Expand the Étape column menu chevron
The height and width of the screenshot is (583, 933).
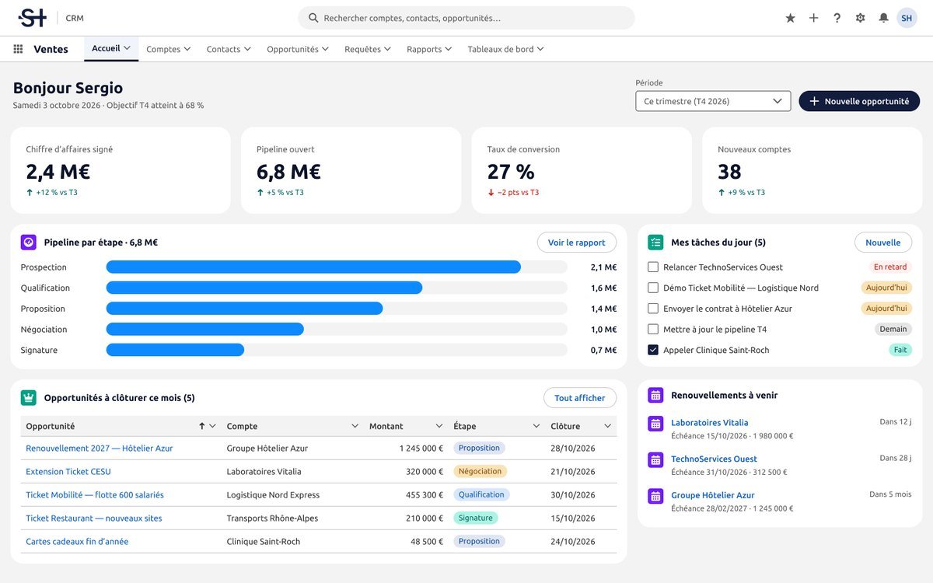tap(536, 426)
